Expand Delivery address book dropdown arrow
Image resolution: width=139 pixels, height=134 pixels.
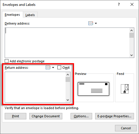pyautogui.click(x=96, y=23)
